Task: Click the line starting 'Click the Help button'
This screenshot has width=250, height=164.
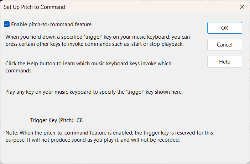Action: [88, 64]
